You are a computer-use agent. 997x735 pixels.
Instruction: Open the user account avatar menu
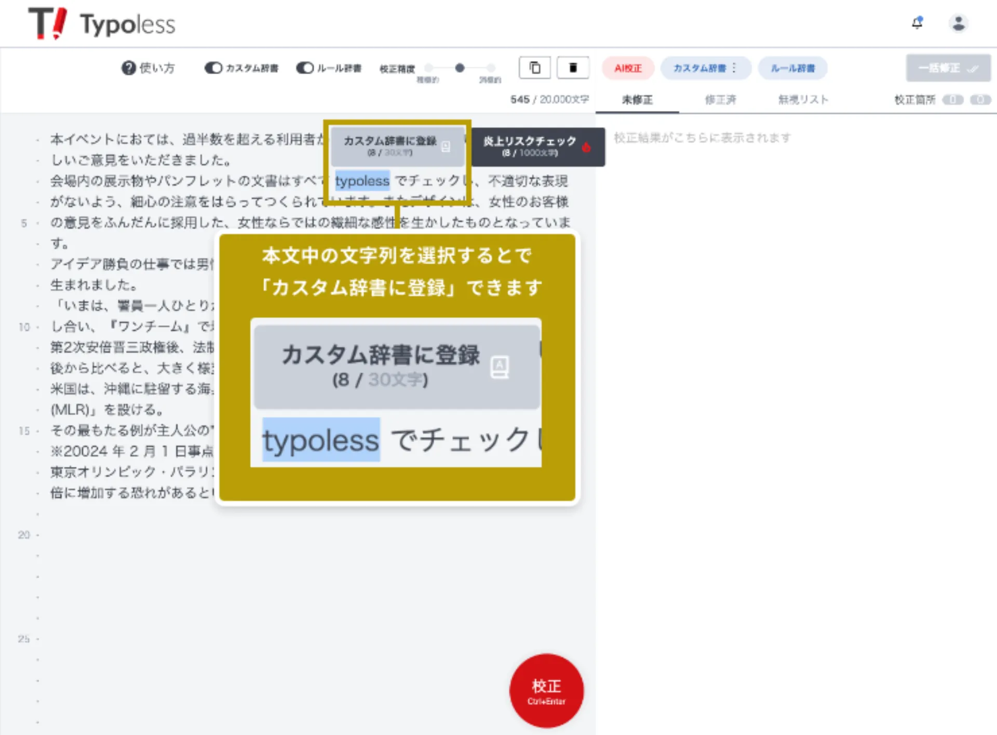point(959,23)
